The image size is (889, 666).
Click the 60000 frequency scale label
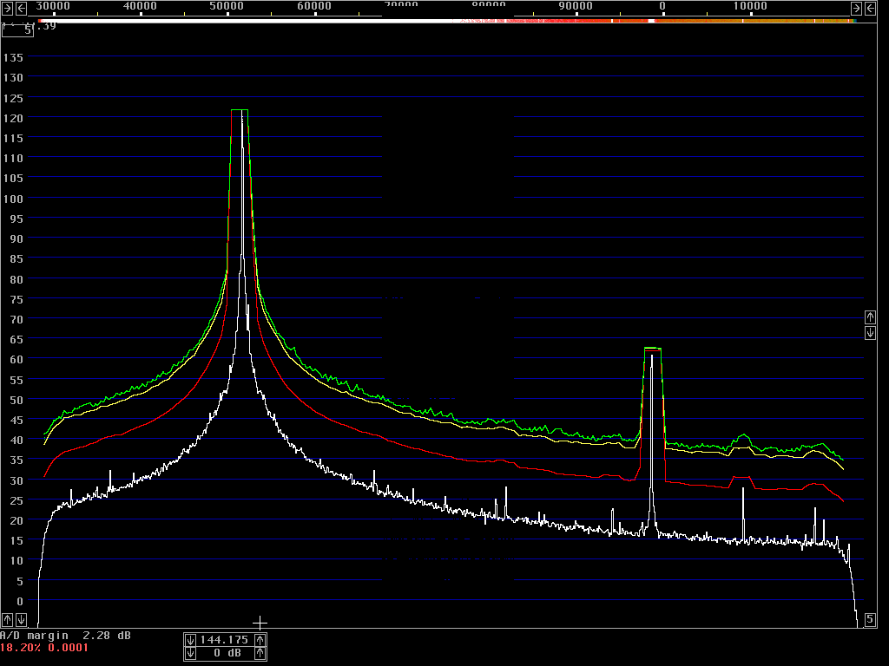tap(314, 6)
